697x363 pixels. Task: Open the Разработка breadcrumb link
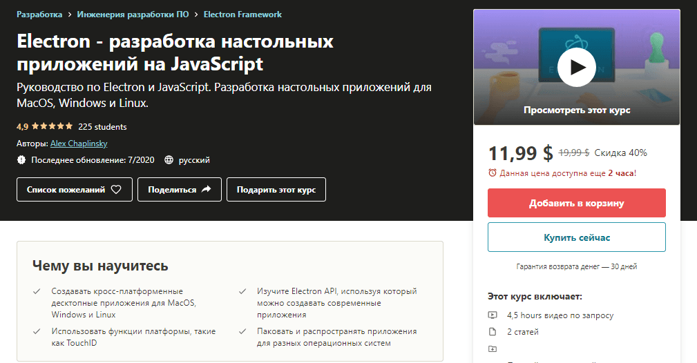tap(39, 14)
